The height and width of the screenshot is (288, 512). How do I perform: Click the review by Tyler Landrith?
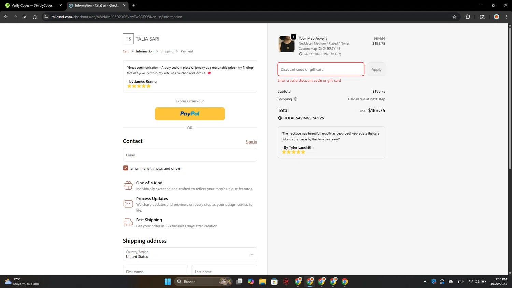[x=331, y=142]
